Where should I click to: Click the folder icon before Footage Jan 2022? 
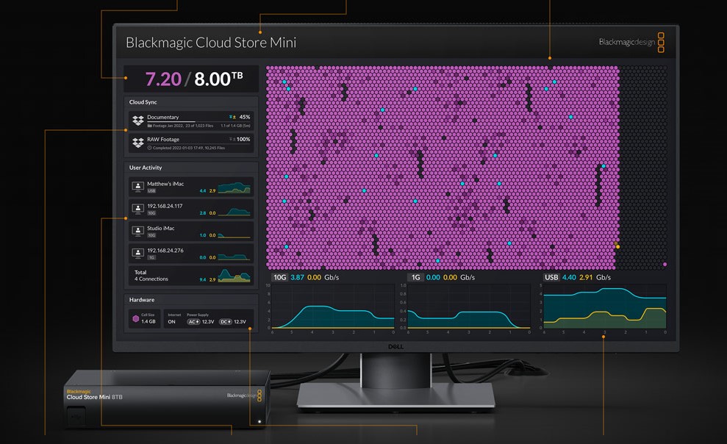[x=150, y=126]
